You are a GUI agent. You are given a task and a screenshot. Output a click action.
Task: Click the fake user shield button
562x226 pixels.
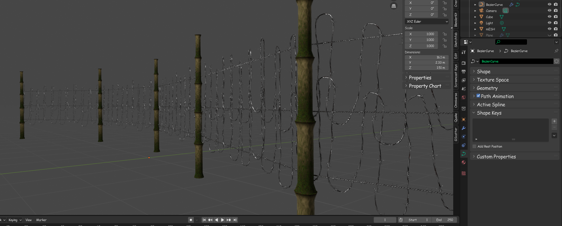coord(556,61)
